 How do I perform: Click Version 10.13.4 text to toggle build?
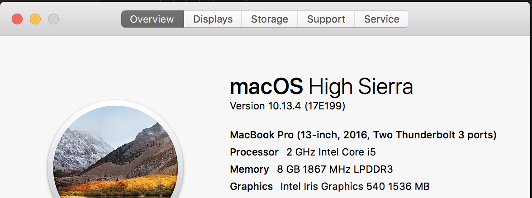pos(265,106)
